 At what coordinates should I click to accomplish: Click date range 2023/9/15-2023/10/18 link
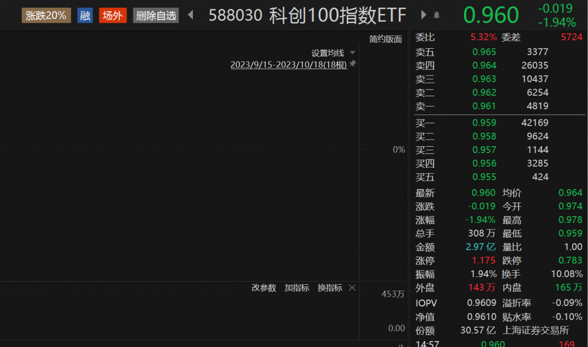pyautogui.click(x=289, y=65)
